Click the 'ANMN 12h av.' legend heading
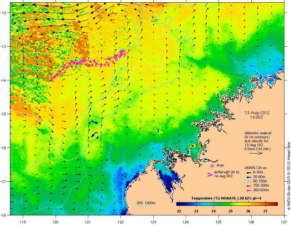Viewport: 291px width, 225px height. [256, 168]
